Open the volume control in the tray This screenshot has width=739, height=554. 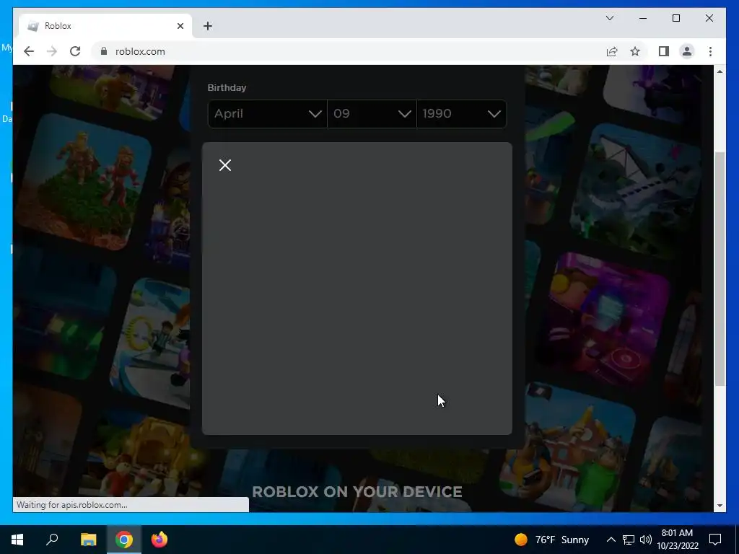coord(646,540)
